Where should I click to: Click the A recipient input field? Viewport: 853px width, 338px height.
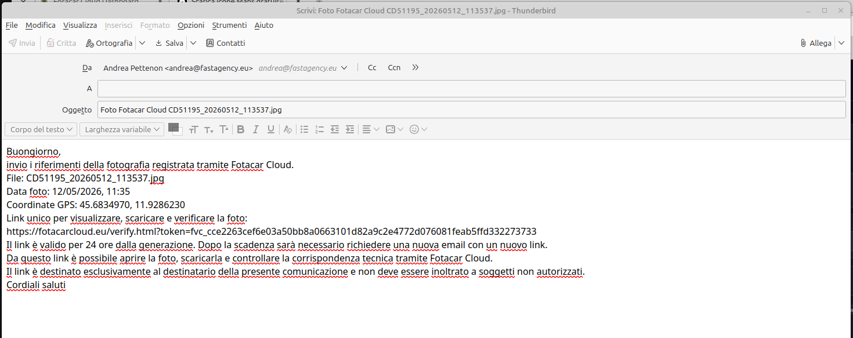tap(471, 89)
